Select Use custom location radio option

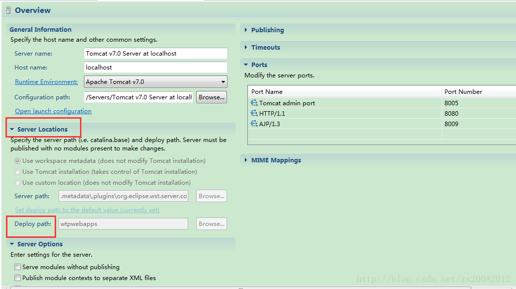point(17,183)
